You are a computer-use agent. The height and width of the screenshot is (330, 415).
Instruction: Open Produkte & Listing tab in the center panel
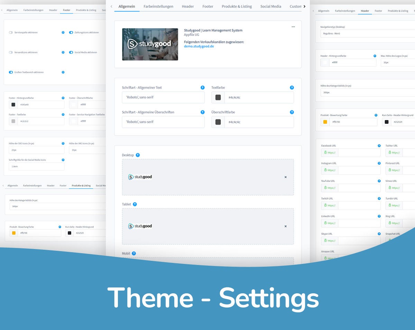click(x=237, y=6)
